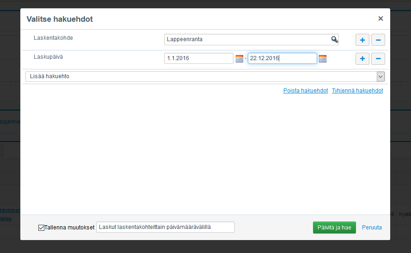The image size is (411, 253).
Task: Close the Valitse hakuehdot dialog
Action: coord(380,19)
